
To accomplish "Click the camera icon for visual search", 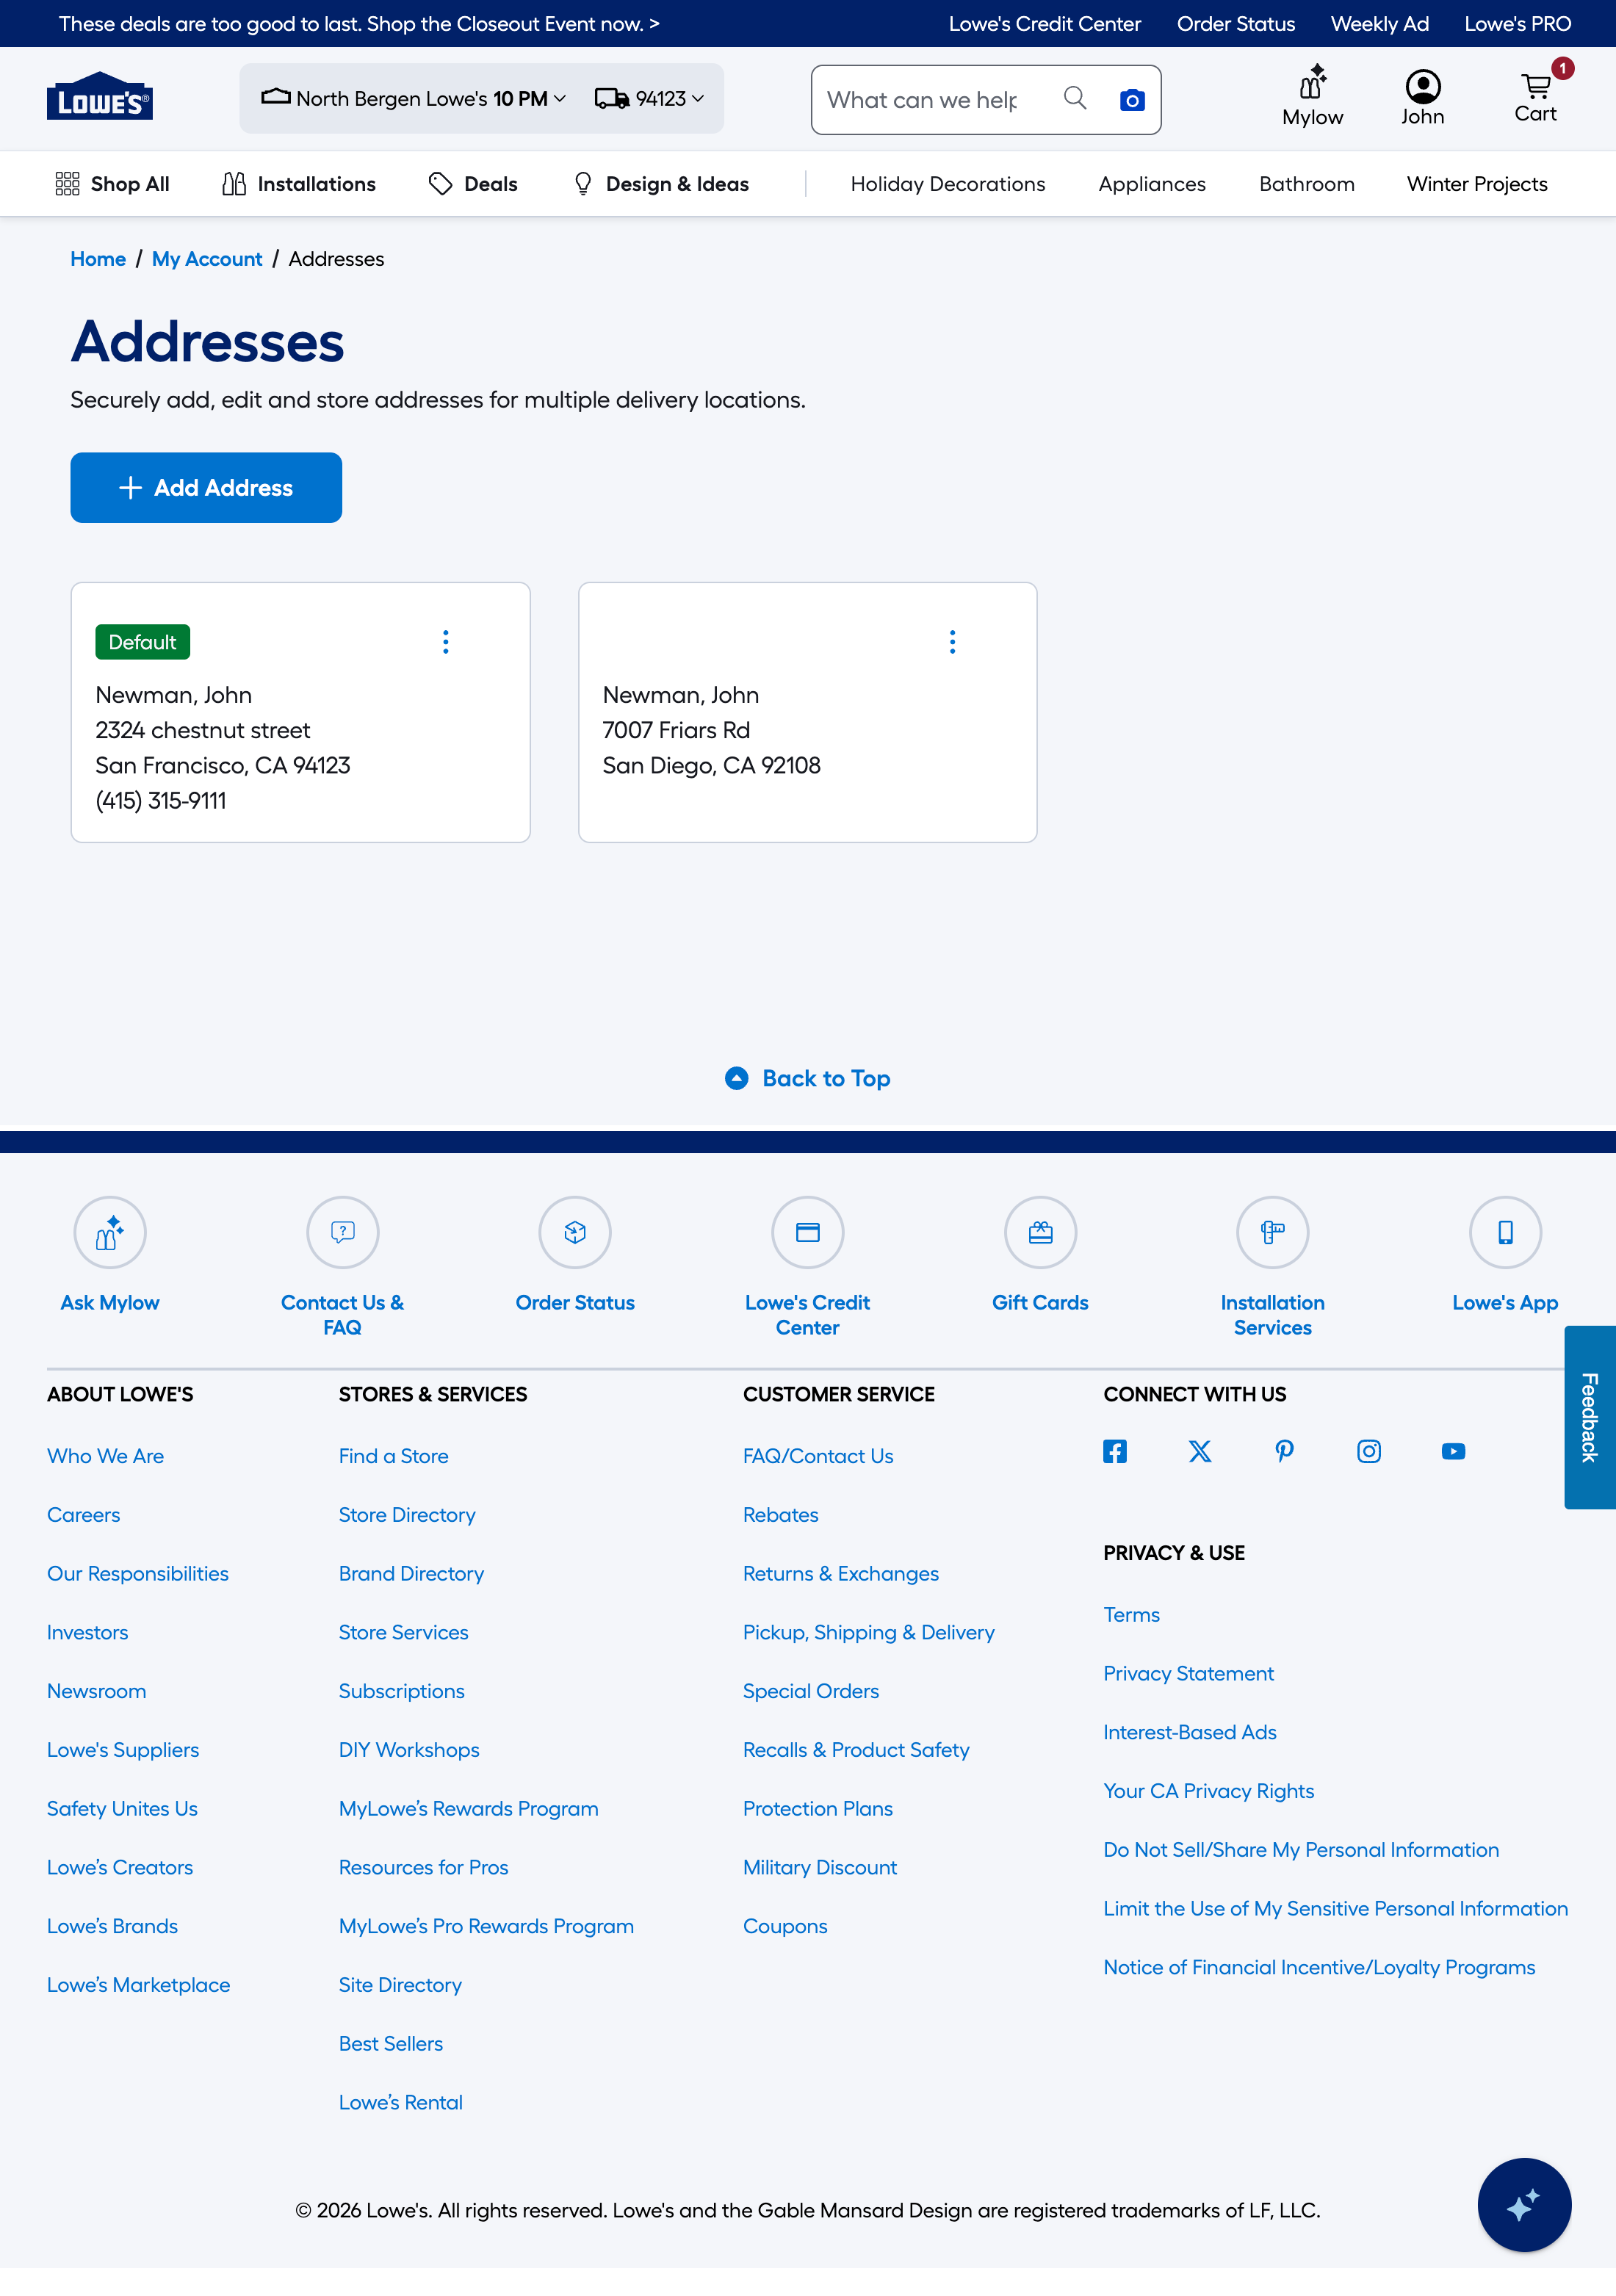I will 1131,99.
